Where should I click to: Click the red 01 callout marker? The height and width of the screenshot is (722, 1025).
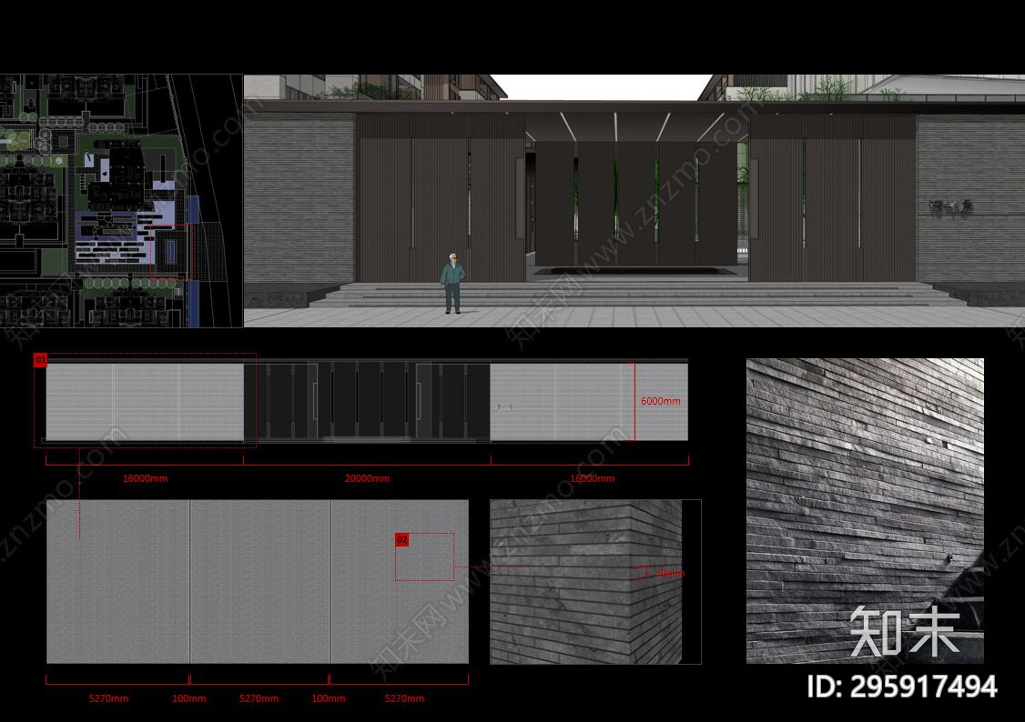click(x=41, y=360)
